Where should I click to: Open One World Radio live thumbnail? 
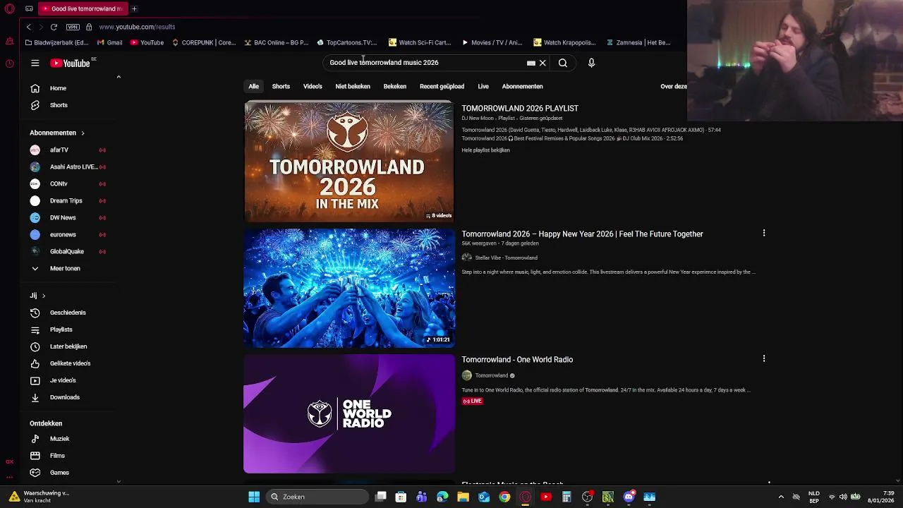[349, 413]
